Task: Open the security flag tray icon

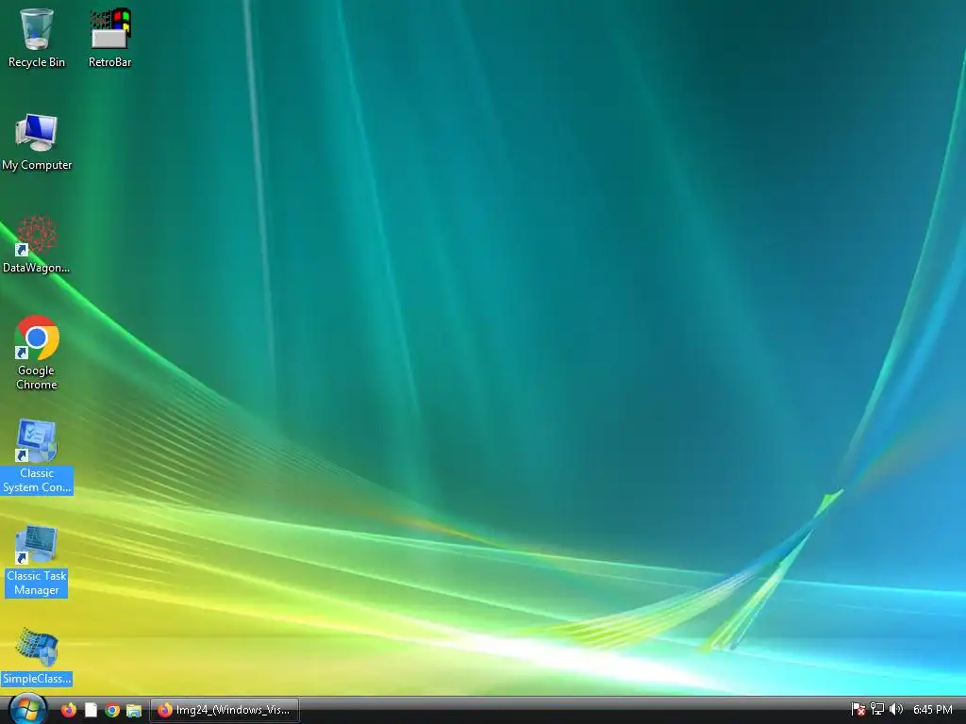Action: [x=858, y=710]
